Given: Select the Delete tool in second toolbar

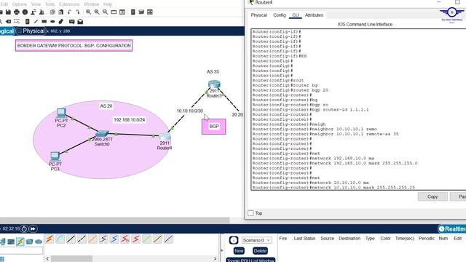Looking at the screenshot, I should (x=8, y=22).
